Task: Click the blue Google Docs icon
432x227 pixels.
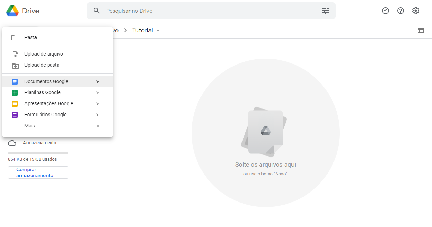Action: (x=15, y=82)
